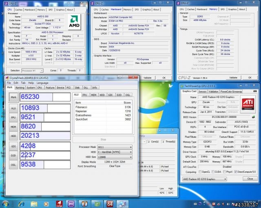This screenshot has height=208, width=261.
Task: Open the GPU selection dropdown in GPU-Z
Action: pyautogui.click(x=205, y=179)
